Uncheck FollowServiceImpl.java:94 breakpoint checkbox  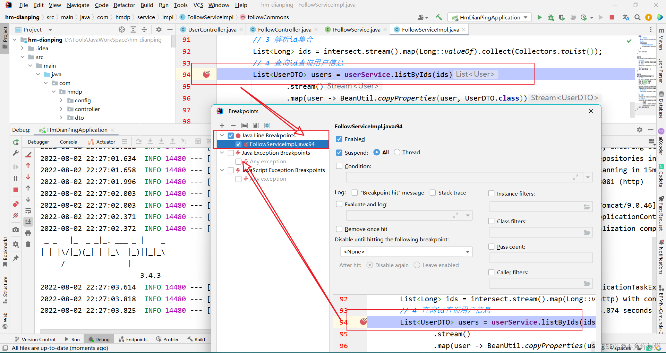[x=238, y=144]
